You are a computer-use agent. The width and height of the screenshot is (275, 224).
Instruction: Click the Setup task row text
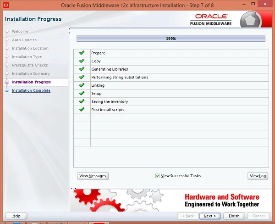tap(96, 94)
